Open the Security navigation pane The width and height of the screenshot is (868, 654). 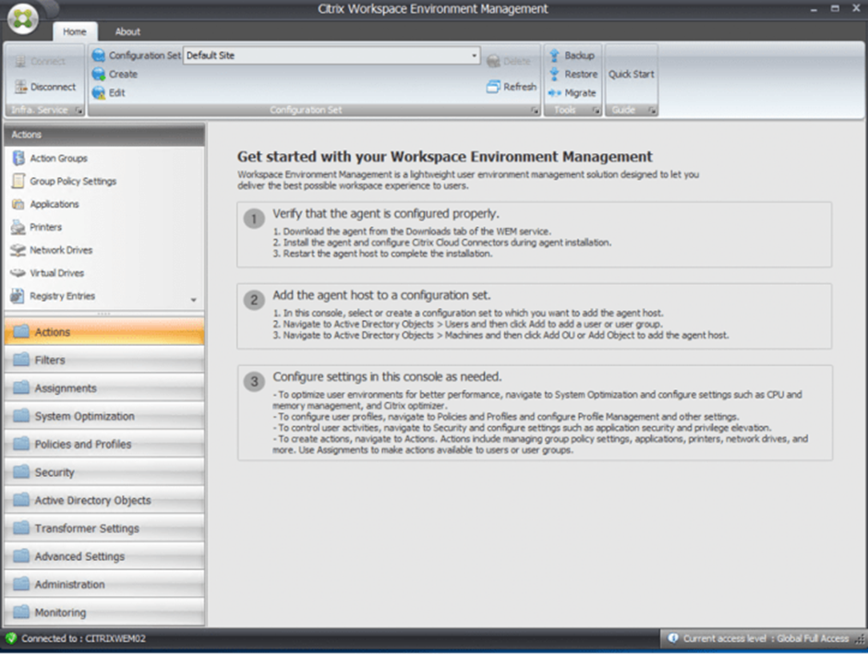click(x=104, y=472)
